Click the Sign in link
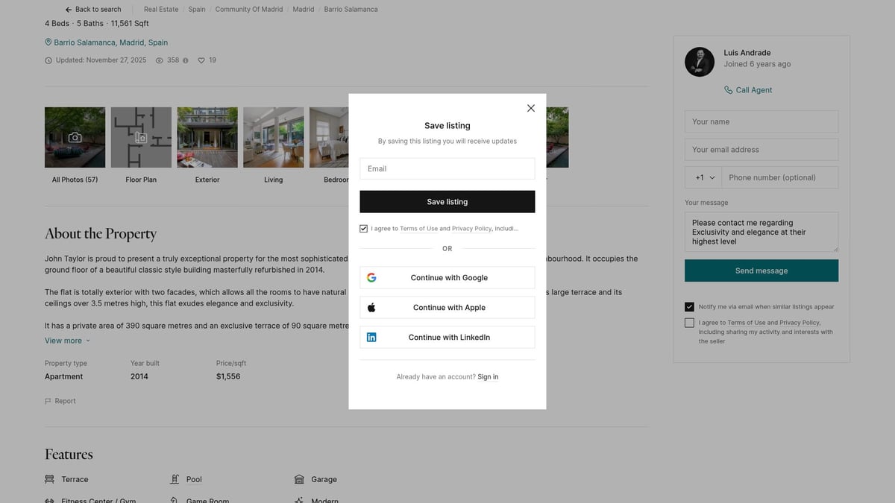 [x=488, y=377]
